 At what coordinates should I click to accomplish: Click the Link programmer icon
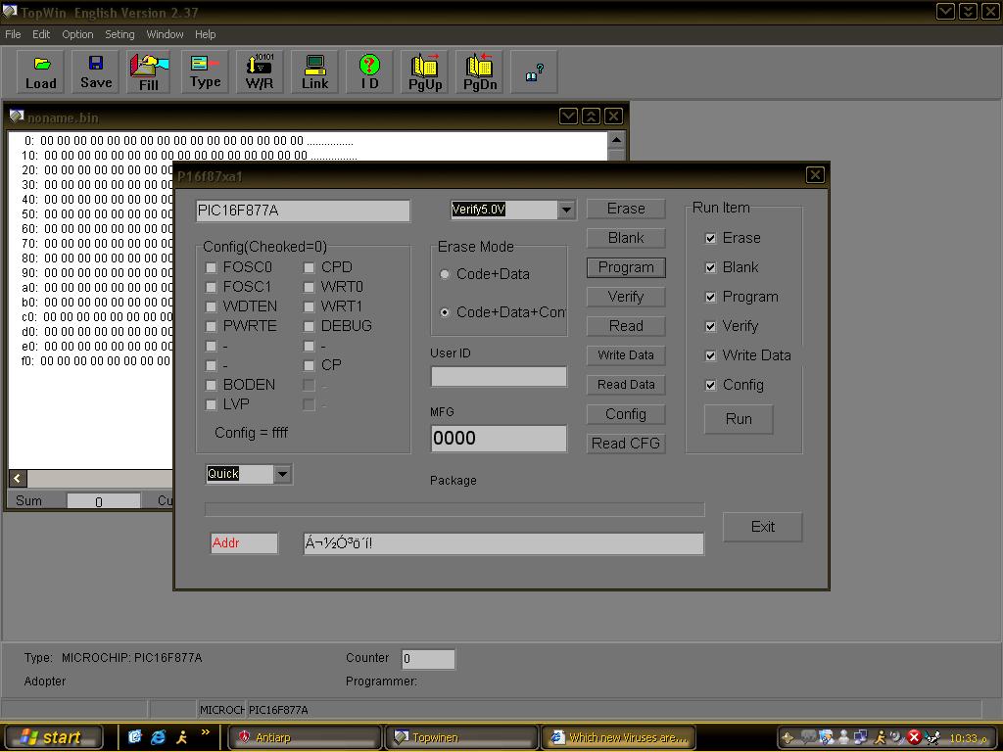pyautogui.click(x=314, y=72)
